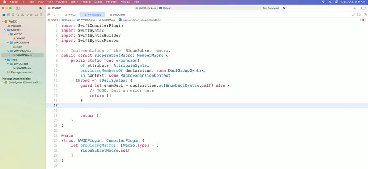
Task: Open Control Center in menu bar
Action: [337, 2]
